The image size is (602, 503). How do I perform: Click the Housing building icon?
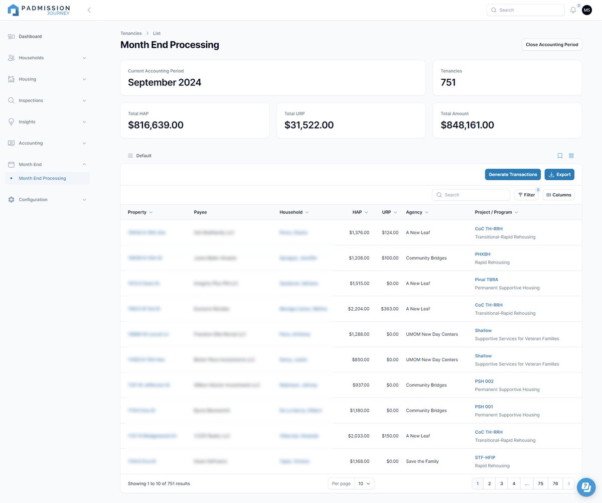pos(11,79)
